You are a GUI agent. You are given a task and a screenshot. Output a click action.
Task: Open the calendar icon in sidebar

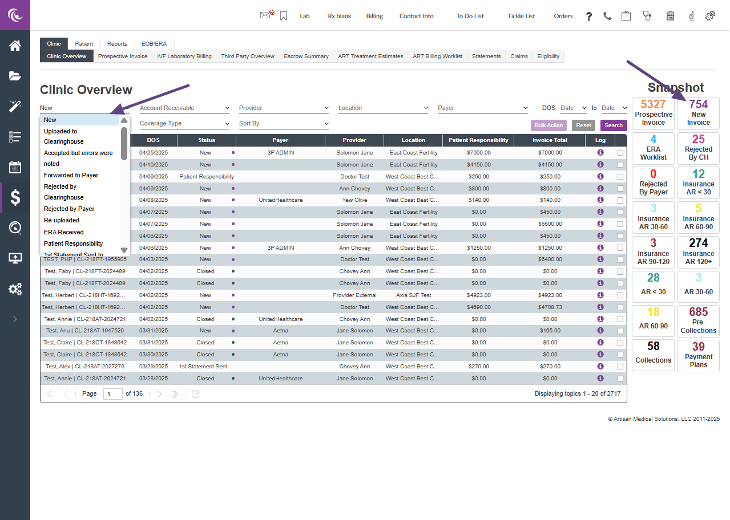pyautogui.click(x=15, y=167)
